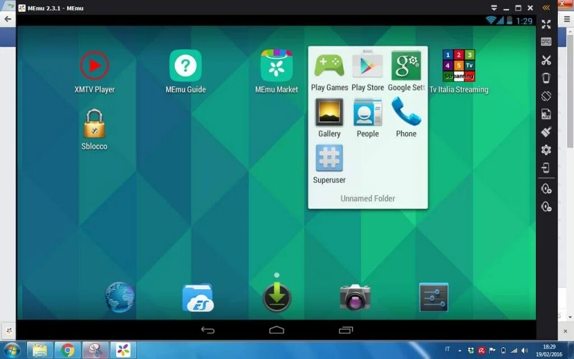Open the Gallery app
Screen dimensions: 574x359
click(x=329, y=112)
